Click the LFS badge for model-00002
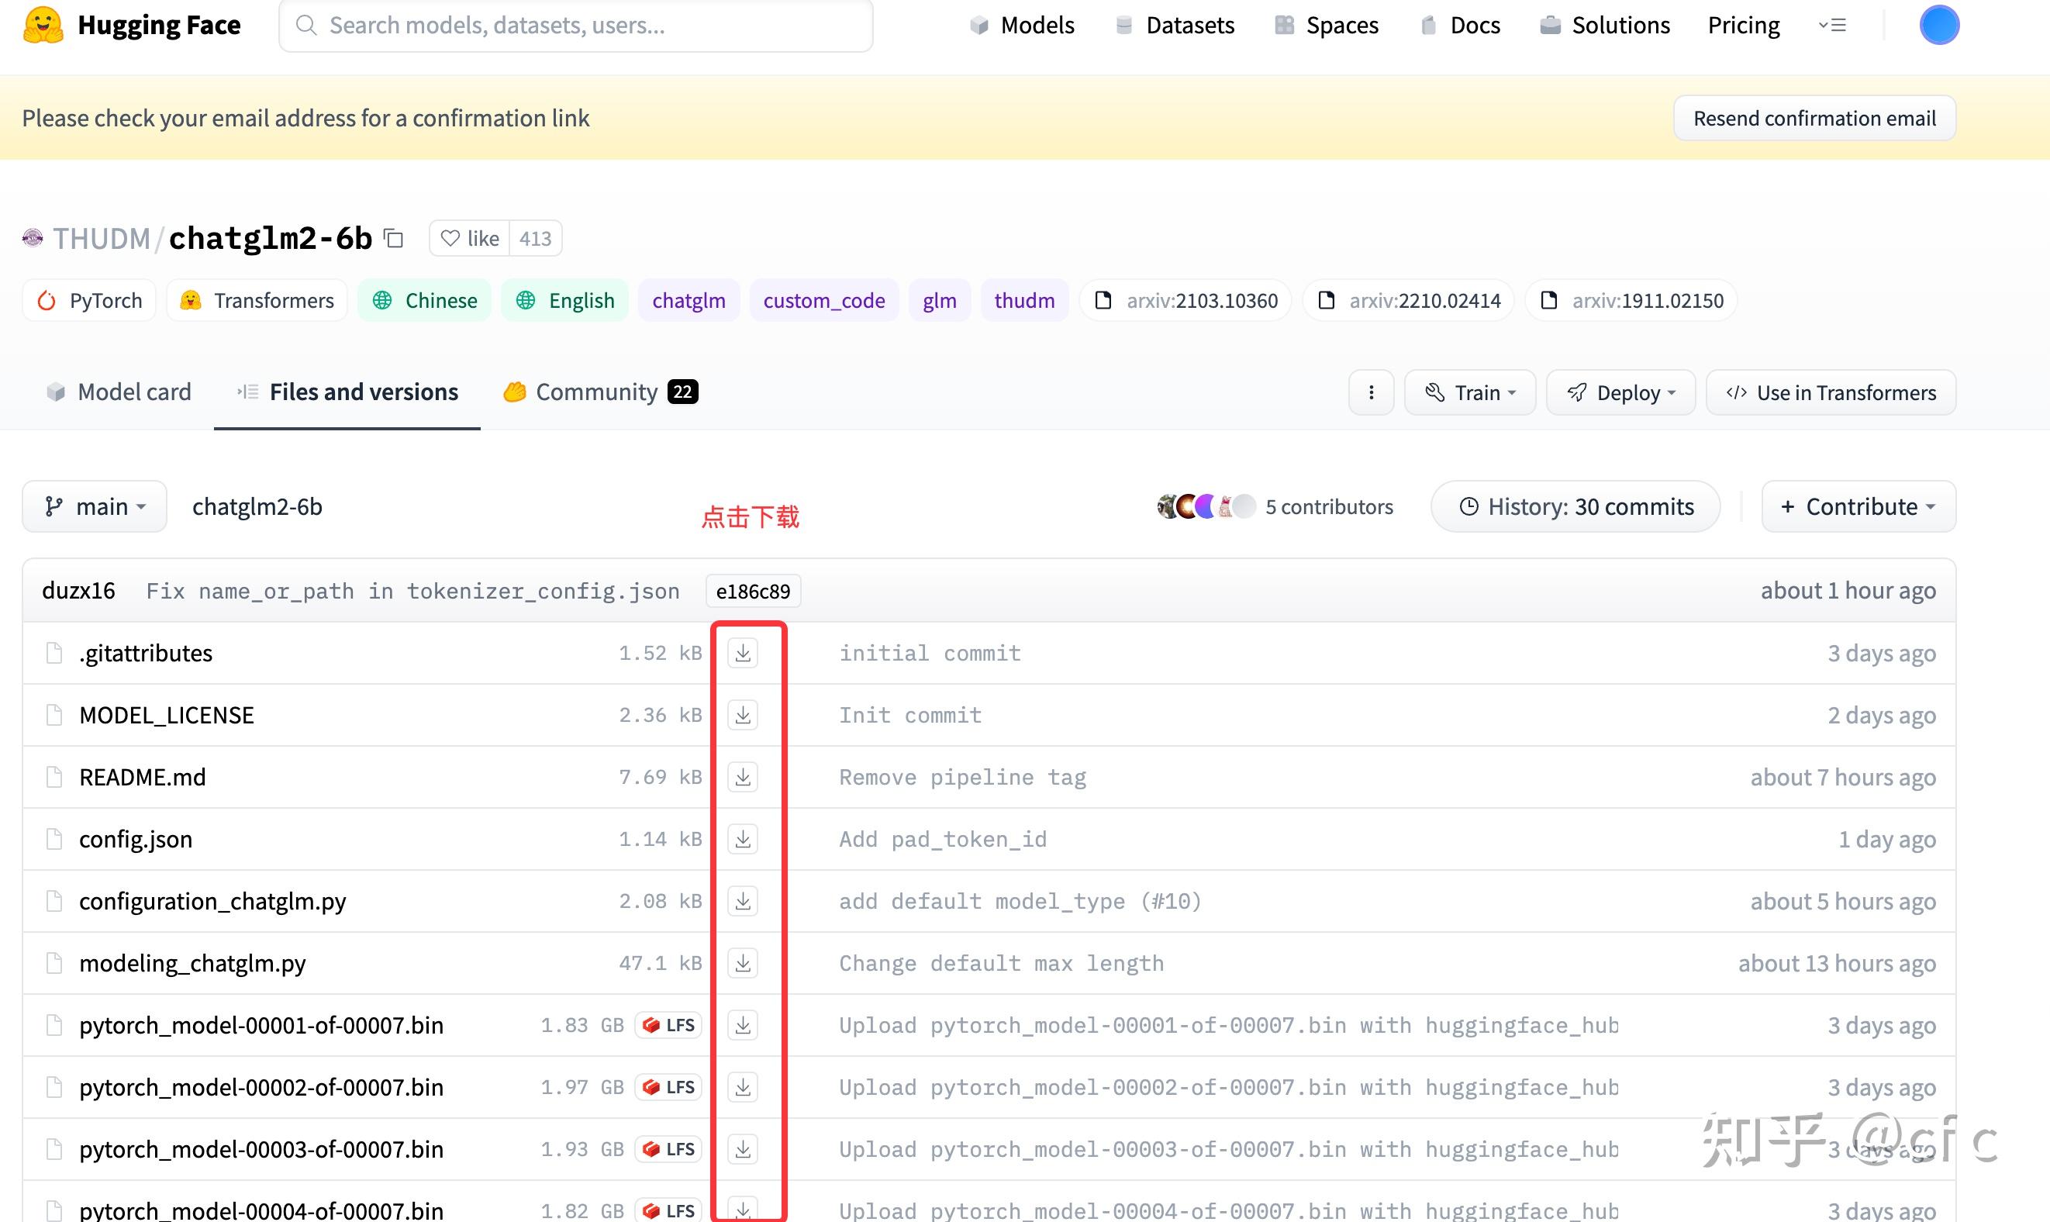Image resolution: width=2050 pixels, height=1222 pixels. 668,1087
